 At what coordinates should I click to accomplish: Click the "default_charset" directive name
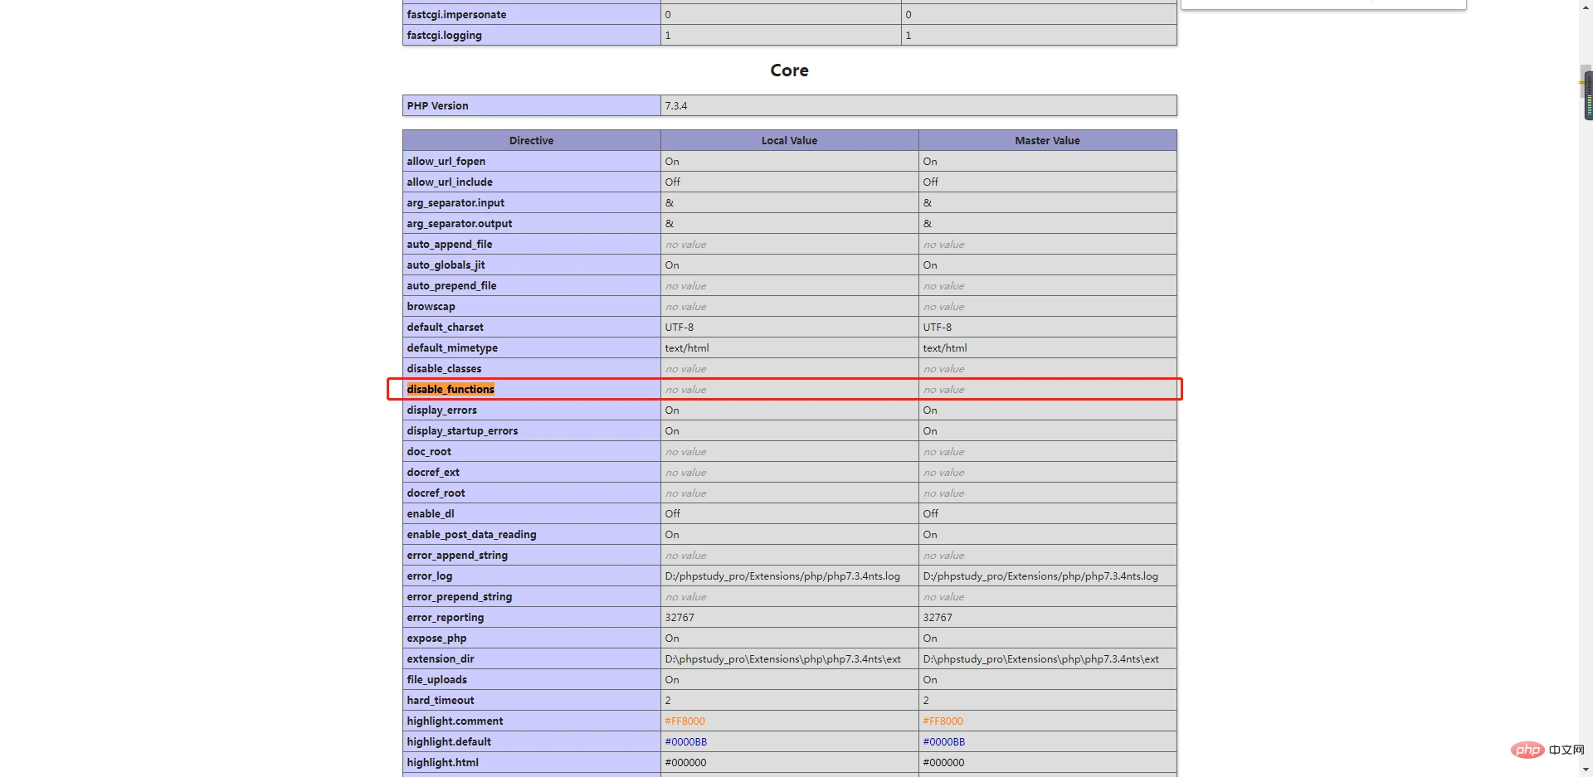[445, 328]
